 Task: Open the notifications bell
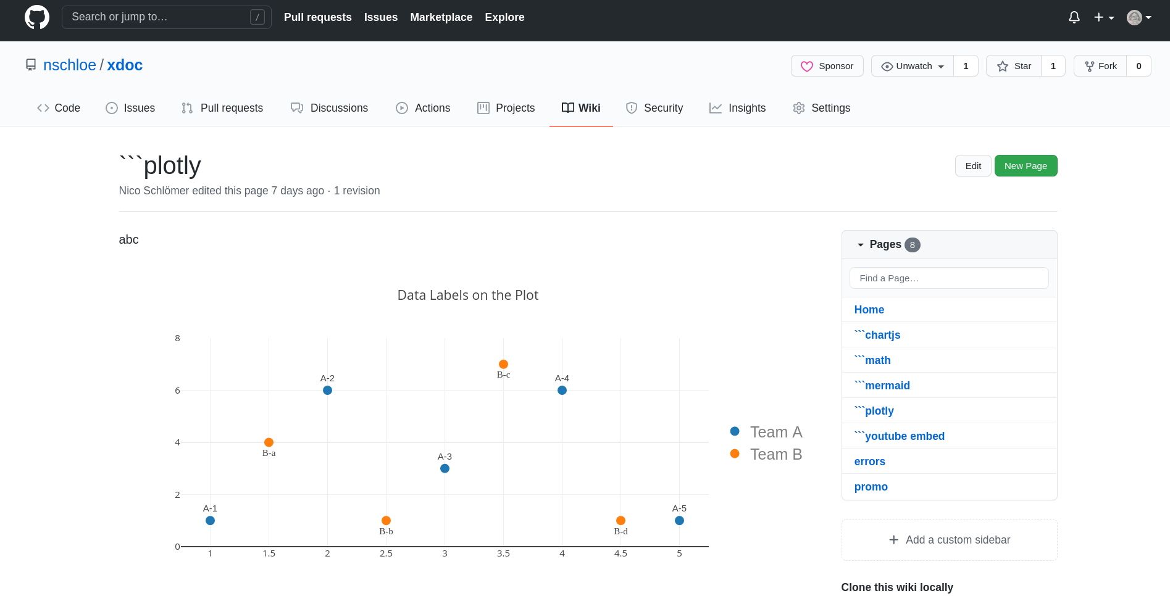click(1074, 17)
